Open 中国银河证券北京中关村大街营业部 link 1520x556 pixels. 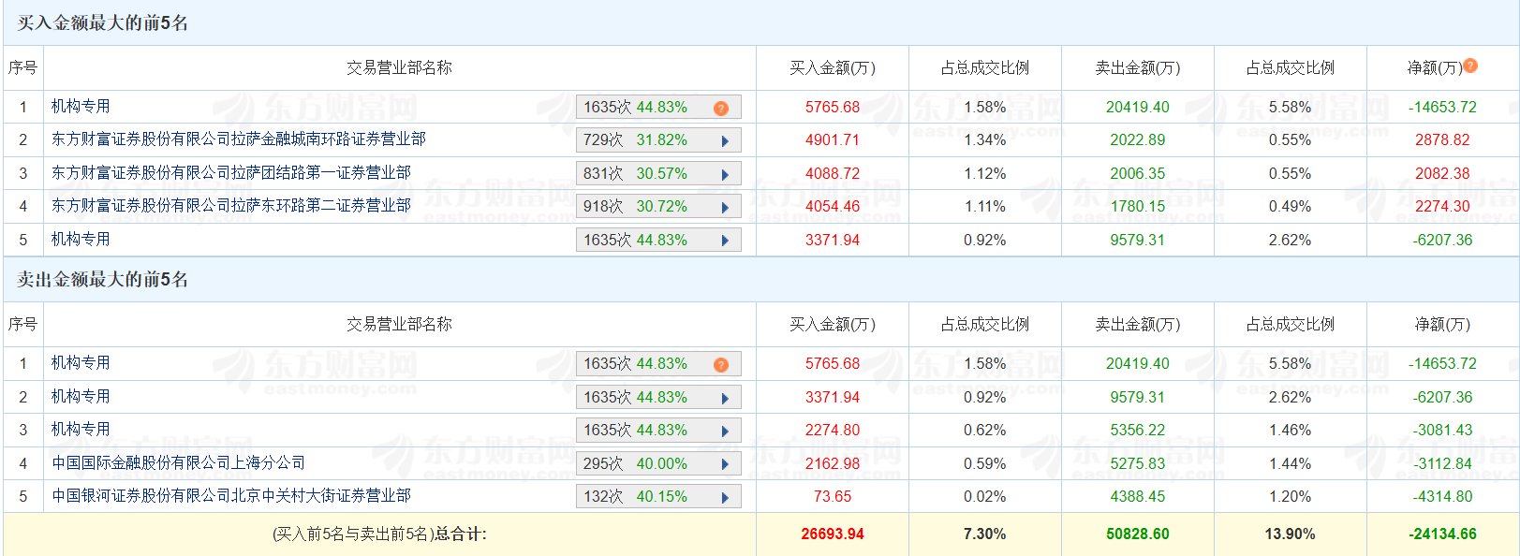pyautogui.click(x=231, y=496)
